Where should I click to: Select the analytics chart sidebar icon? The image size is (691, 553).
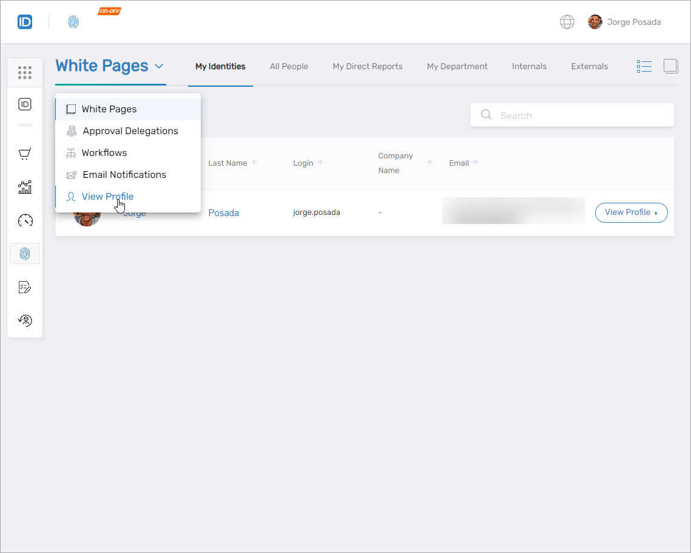click(x=24, y=187)
